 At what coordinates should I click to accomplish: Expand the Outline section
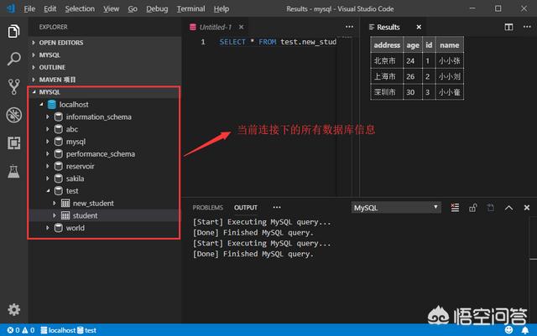click(x=105, y=67)
